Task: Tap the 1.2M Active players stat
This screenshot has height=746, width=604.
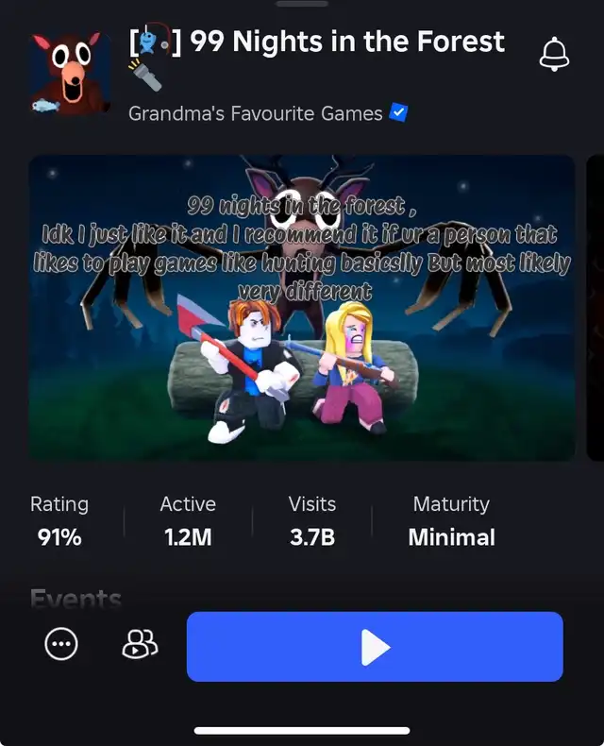Action: pyautogui.click(x=188, y=521)
